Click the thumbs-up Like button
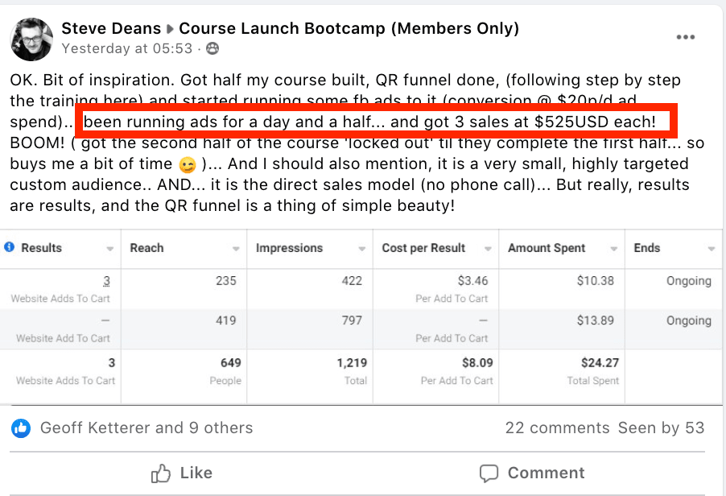 click(182, 473)
